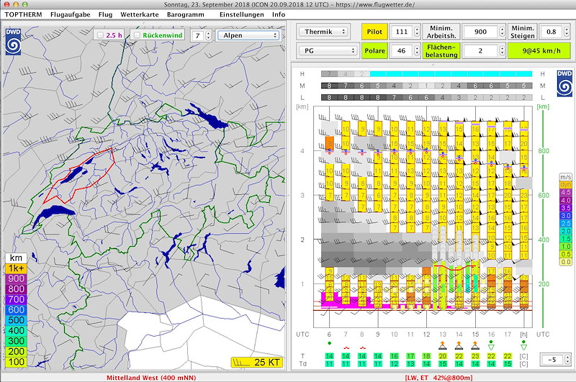Select the 2.0 swatch in the m/s legend
The width and height of the screenshot is (576, 382).
pyautogui.click(x=566, y=231)
